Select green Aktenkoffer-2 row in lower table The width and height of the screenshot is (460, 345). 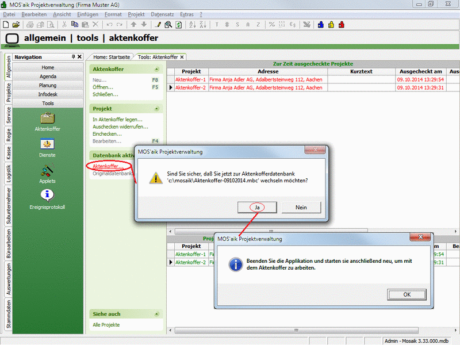click(x=191, y=262)
